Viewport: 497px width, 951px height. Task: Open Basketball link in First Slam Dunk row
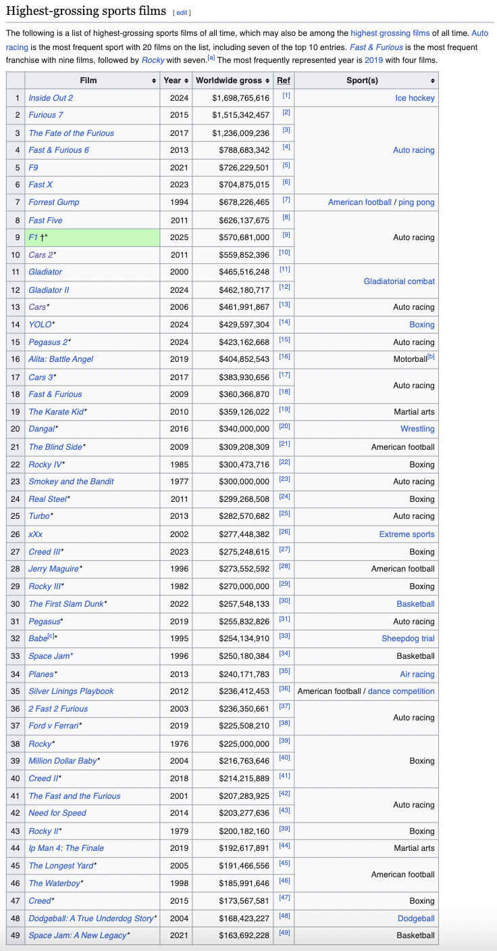[416, 604]
